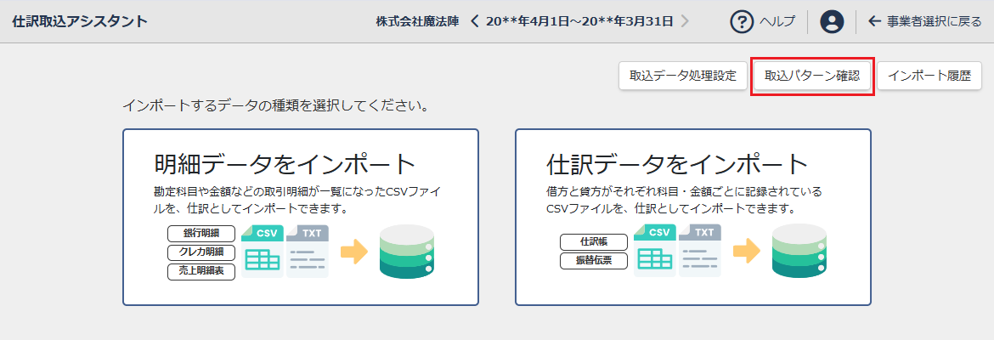
Task: Select the 明細データをインポート heading
Action: 285,163
